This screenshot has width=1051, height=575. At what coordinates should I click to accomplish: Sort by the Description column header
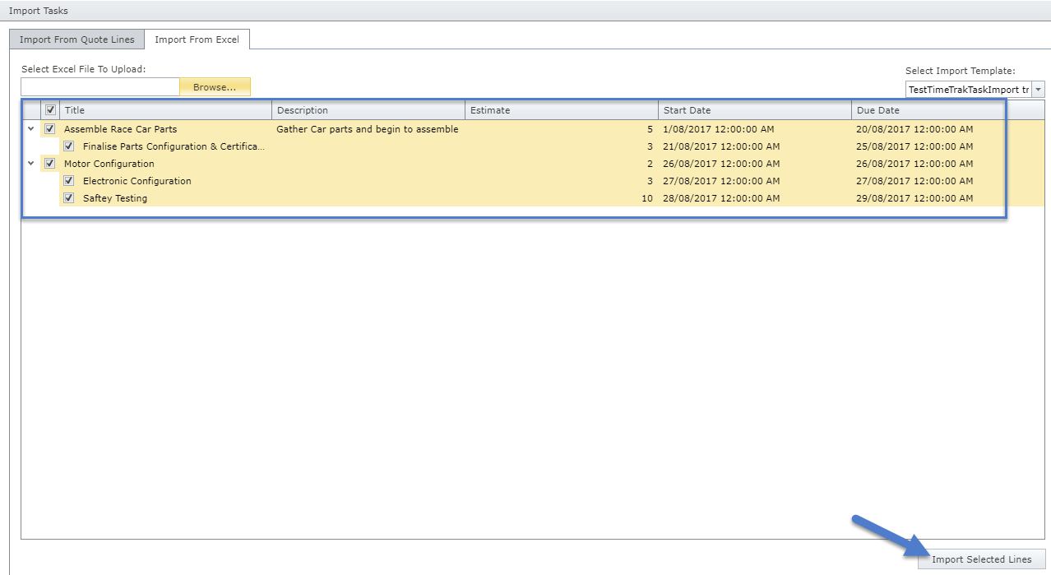(x=368, y=110)
